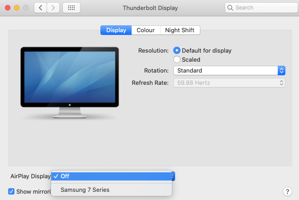Toggle Show mirroring options checkbox
Viewport: 299px width, 200px height.
click(x=11, y=191)
